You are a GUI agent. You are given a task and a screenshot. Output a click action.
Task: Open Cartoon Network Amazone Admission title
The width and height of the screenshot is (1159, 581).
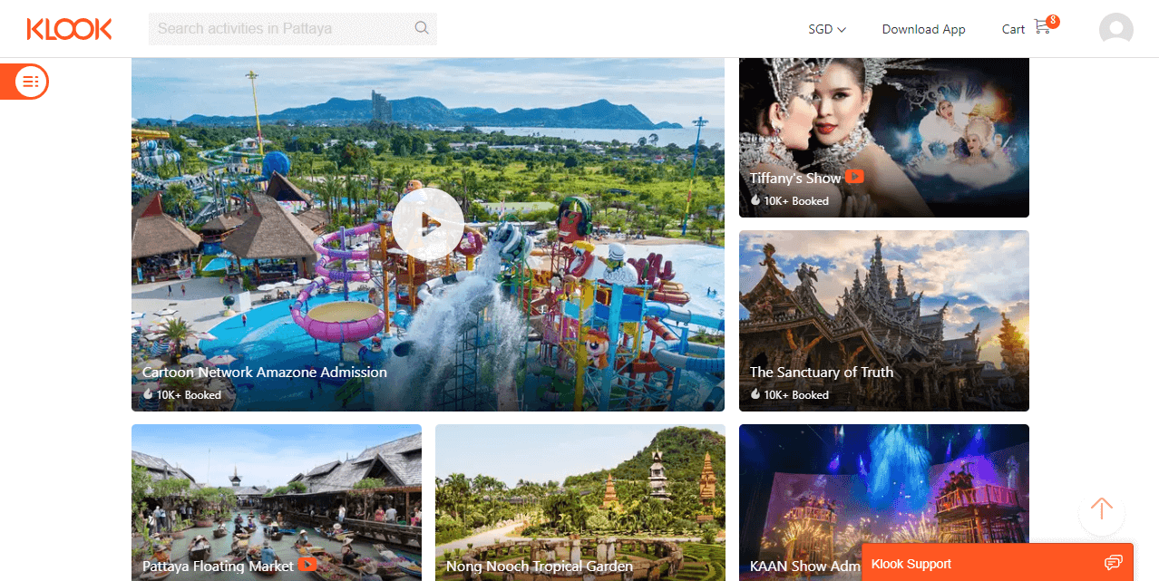click(x=265, y=372)
